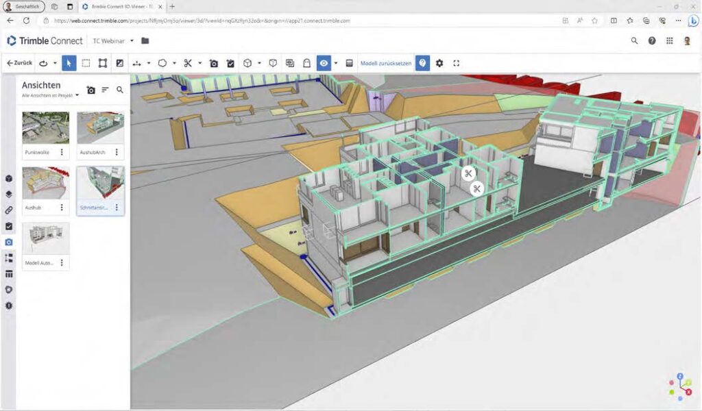Toggle the help mode question-mark button
Screen dimensions: 702x411
point(423,63)
